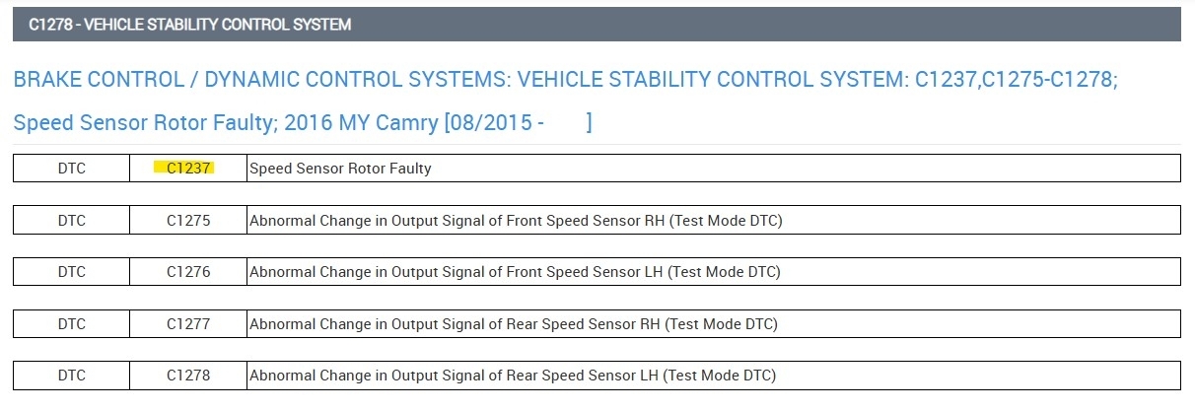
Task: Click the C1237,C1275-C1278 codes in the blue heading
Action: tap(1016, 80)
